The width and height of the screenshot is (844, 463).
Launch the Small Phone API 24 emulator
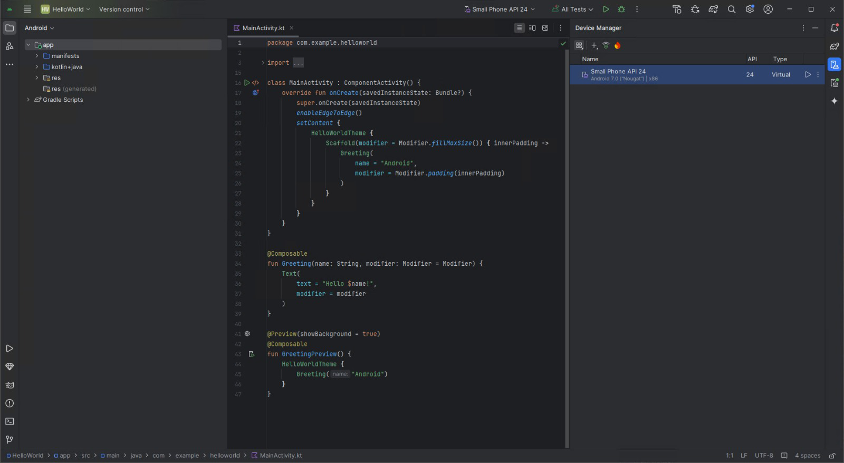click(x=807, y=74)
